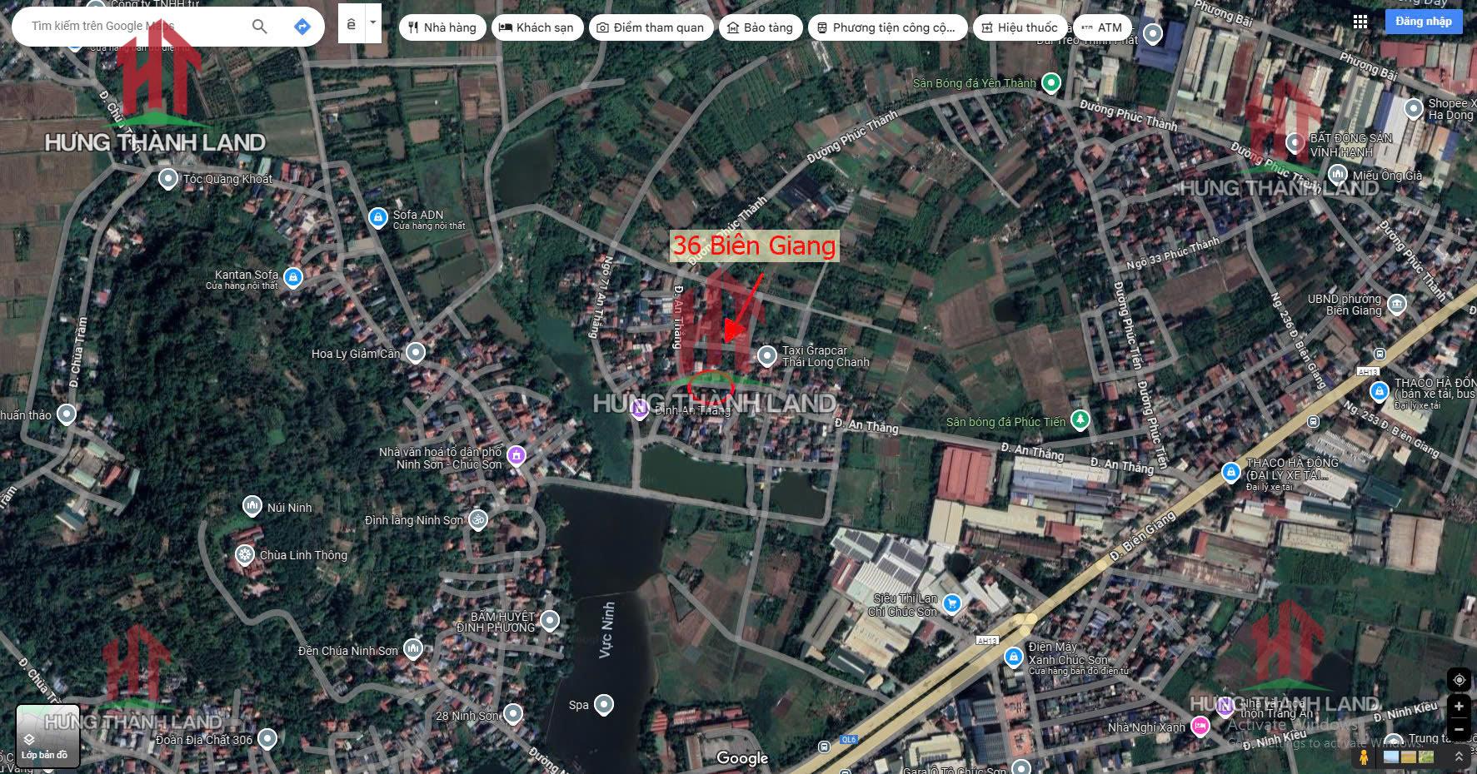
Task: Zoom in with the plus button
Action: [1459, 707]
